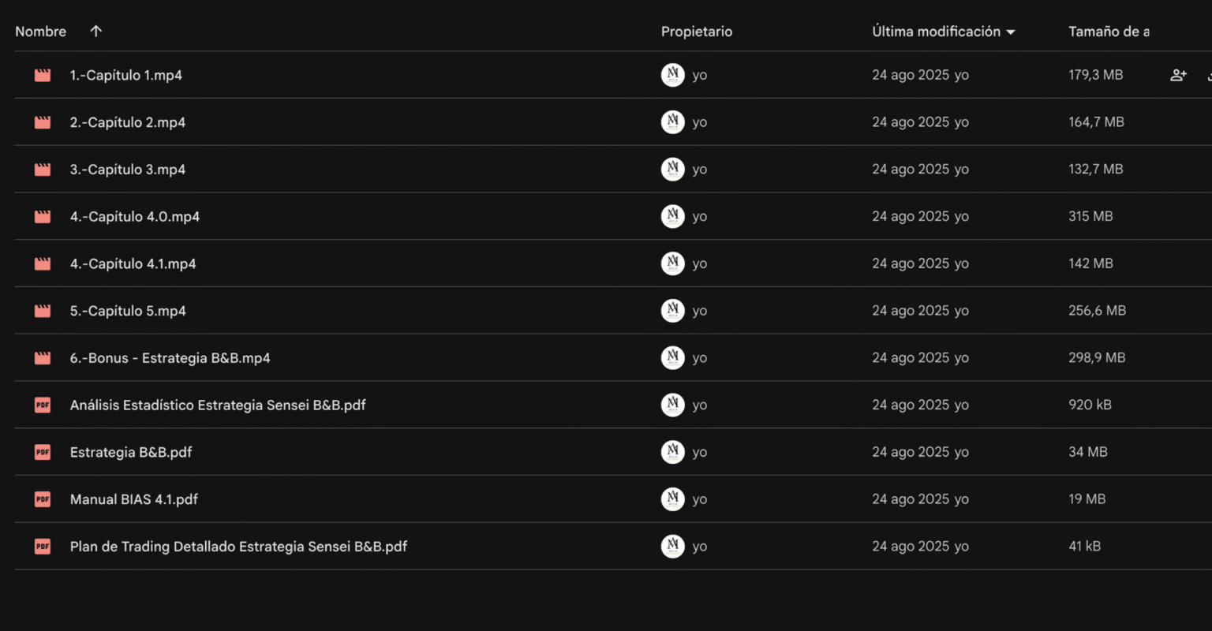Click owner avatar on Plan de Trading row
1212x631 pixels.
672,546
